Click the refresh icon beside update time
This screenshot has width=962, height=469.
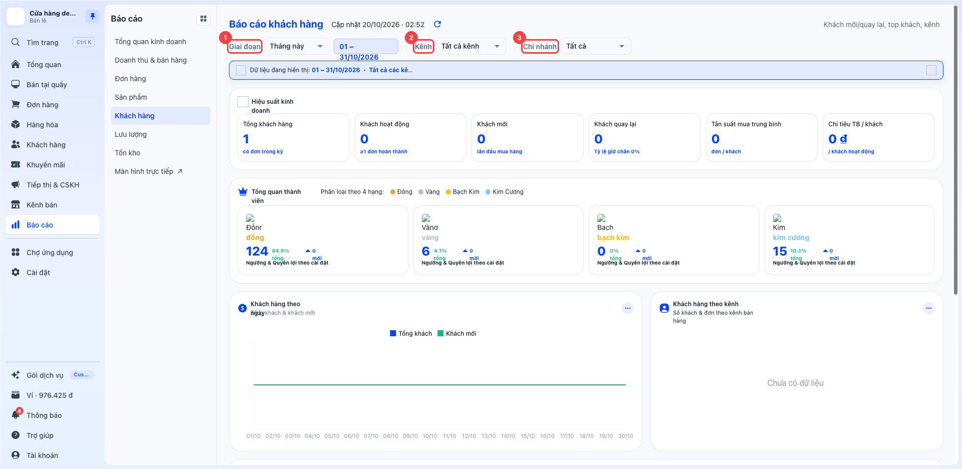coord(437,24)
